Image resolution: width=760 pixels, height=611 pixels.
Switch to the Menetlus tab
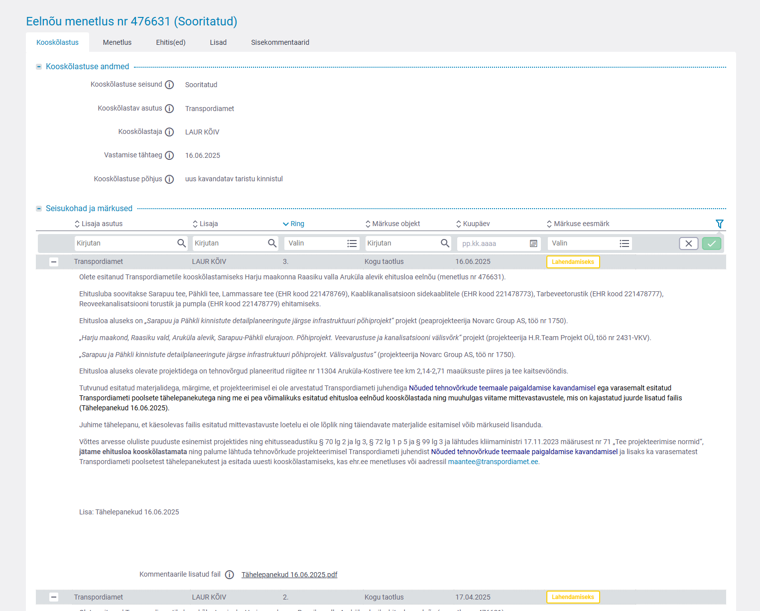[x=117, y=42]
